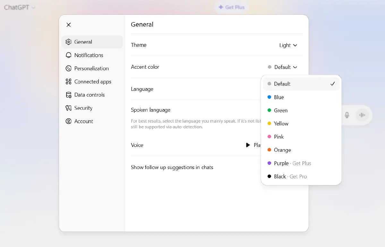The height and width of the screenshot is (247, 385).
Task: Choose Pink accent color option
Action: point(301,137)
